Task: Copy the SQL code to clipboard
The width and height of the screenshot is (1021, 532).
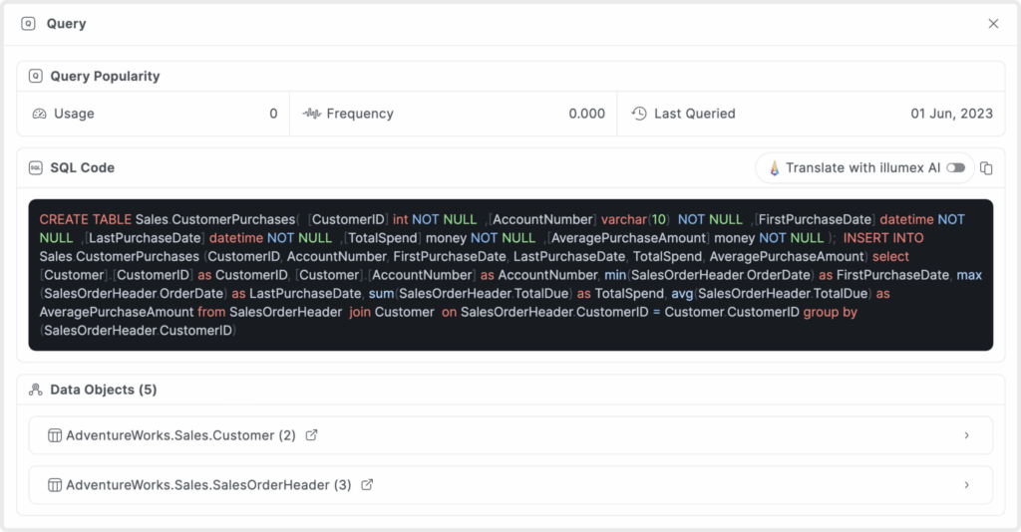Action: pyautogui.click(x=986, y=168)
